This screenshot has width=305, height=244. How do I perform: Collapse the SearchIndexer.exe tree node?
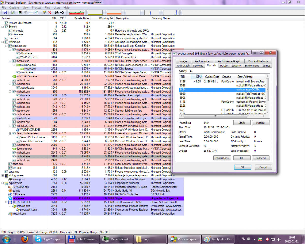(x=10, y=133)
